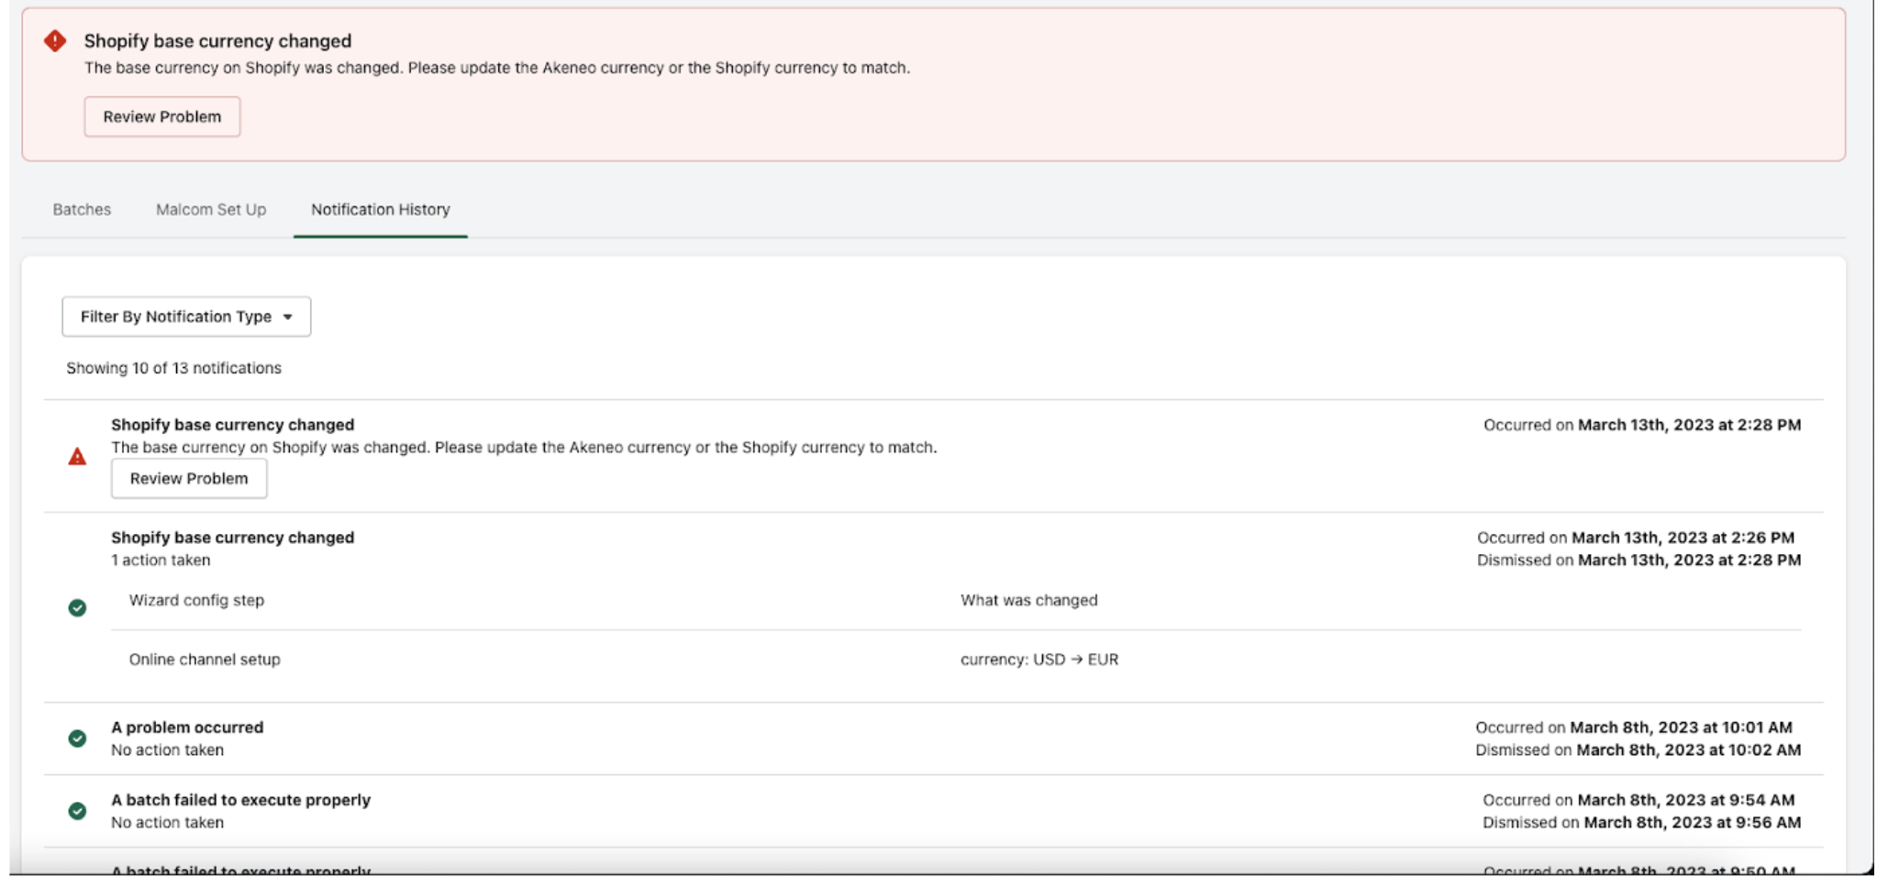Switch to the Batches tab

tap(82, 209)
